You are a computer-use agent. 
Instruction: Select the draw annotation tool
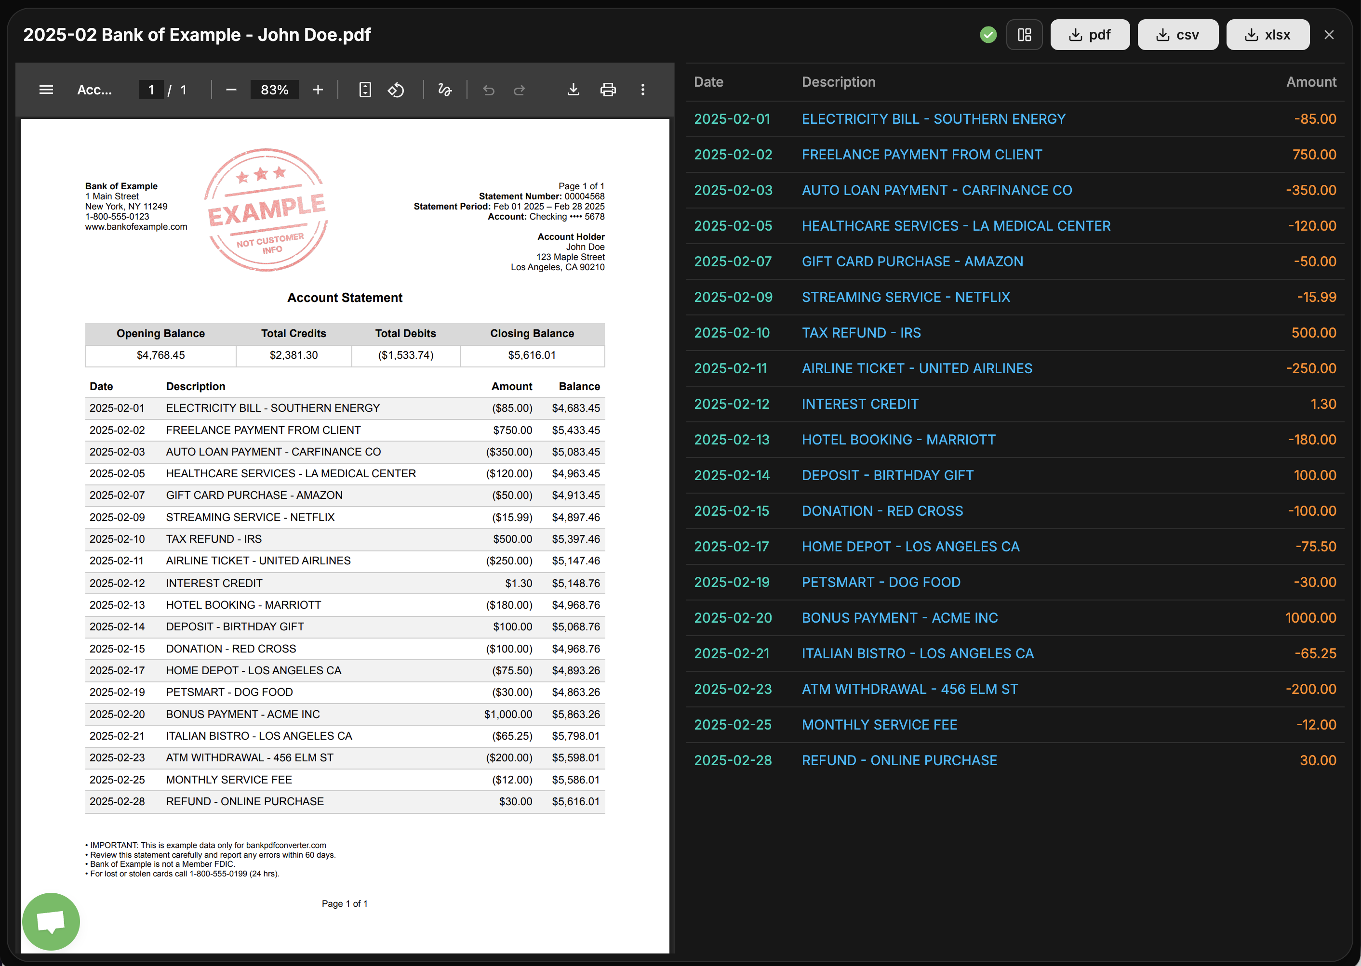pyautogui.click(x=445, y=90)
